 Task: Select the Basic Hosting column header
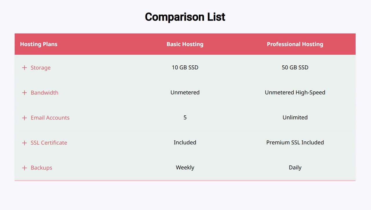tap(185, 44)
